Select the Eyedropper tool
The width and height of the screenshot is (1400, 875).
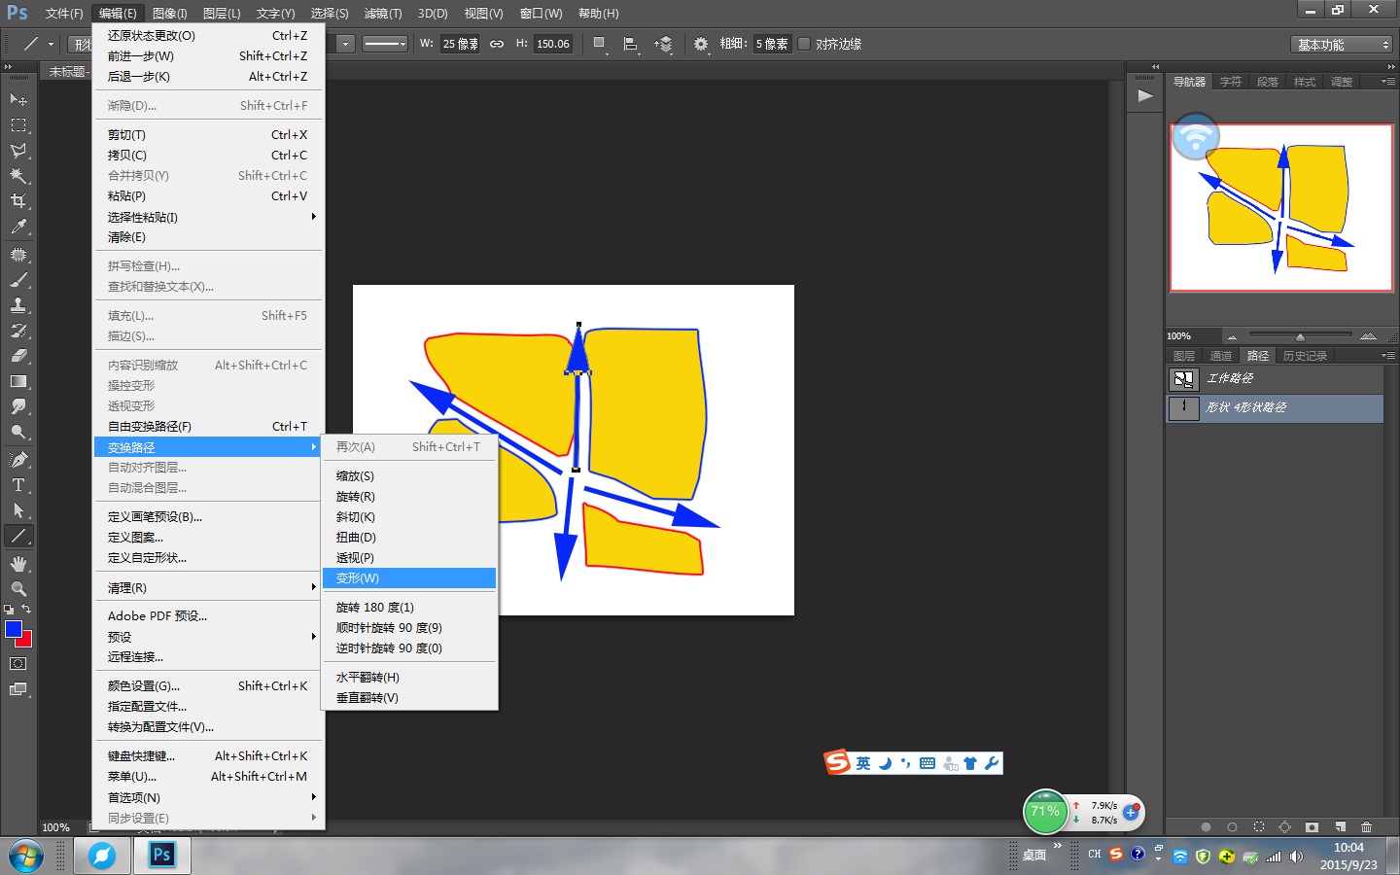18,227
